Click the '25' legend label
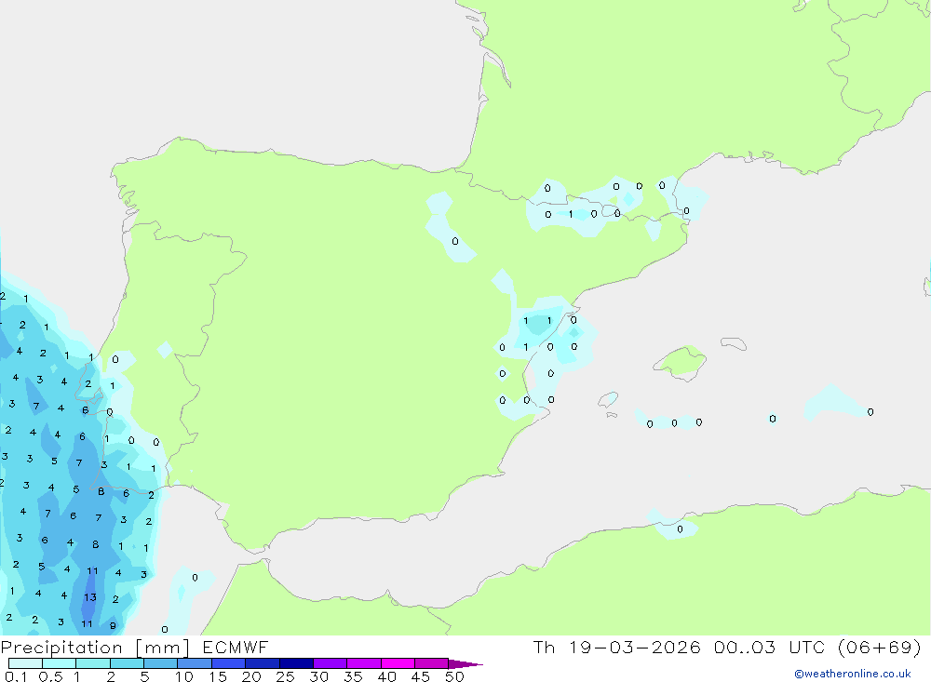Screen dimensions: 931x682 click(285, 676)
